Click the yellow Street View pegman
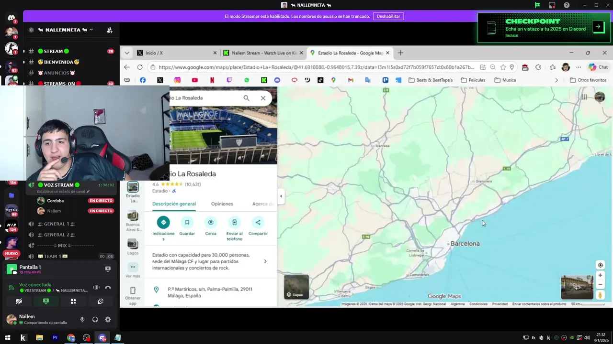 pyautogui.click(x=600, y=295)
